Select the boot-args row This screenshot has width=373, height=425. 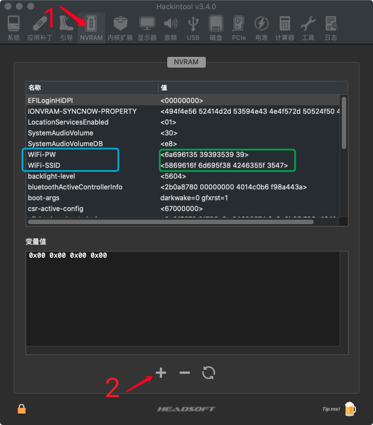pyautogui.click(x=183, y=198)
